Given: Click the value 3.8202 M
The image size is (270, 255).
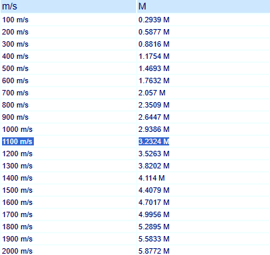Looking at the screenshot, I should 154,166.
